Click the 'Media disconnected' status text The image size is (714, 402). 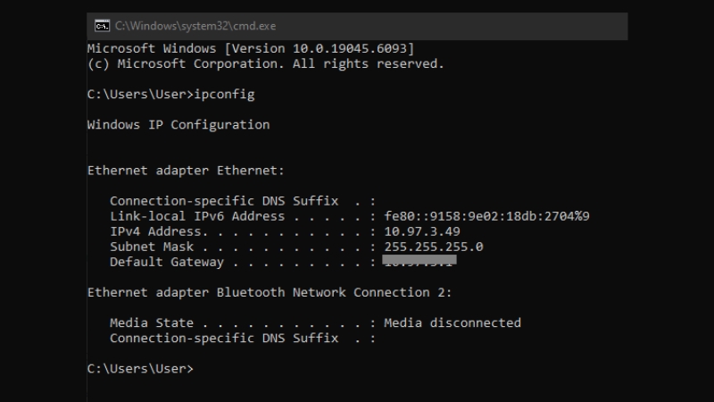point(452,322)
